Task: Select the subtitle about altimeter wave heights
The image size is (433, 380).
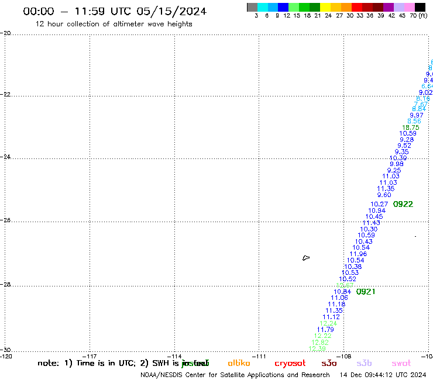Action: coord(114,24)
